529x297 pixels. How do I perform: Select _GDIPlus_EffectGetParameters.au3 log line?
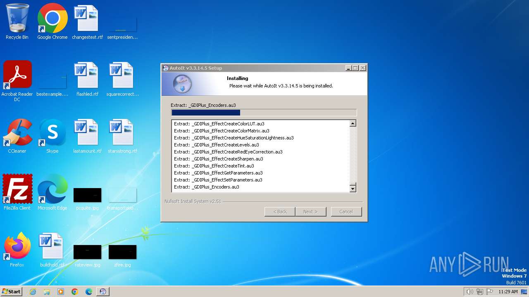pos(218,173)
